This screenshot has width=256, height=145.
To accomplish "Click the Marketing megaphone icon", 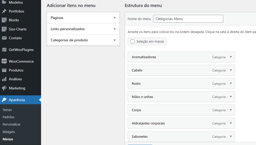I will (4, 88).
